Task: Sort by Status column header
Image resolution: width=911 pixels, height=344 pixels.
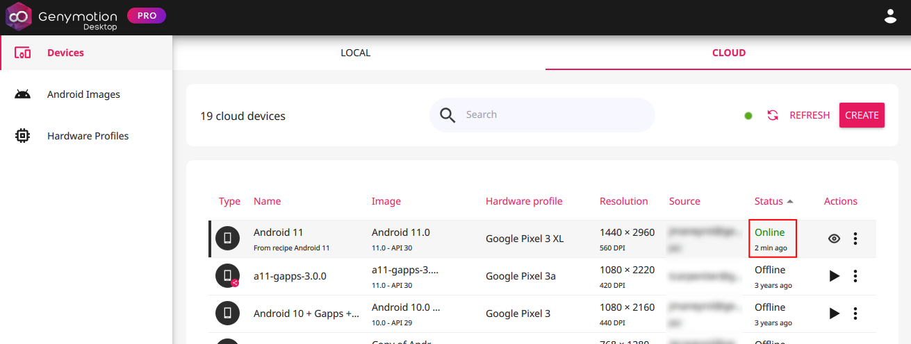Action: click(x=769, y=201)
